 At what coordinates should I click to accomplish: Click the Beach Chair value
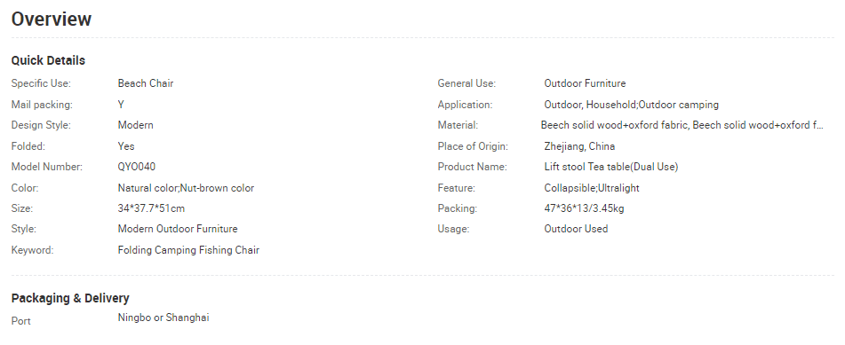tap(146, 83)
